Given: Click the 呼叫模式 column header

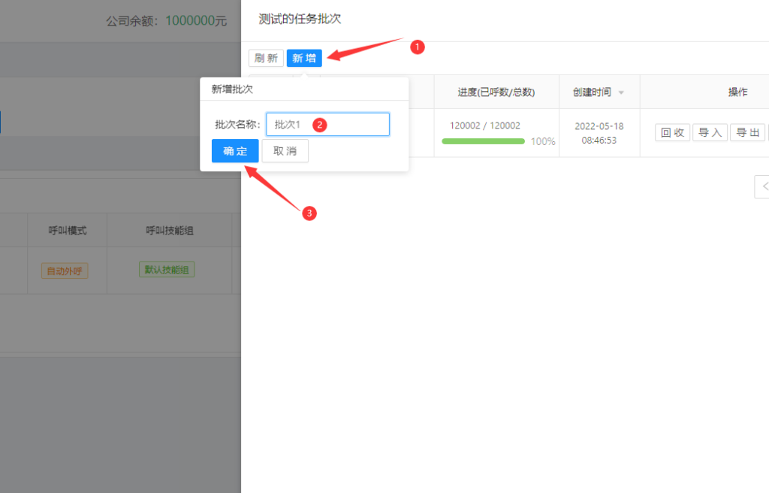Looking at the screenshot, I should point(68,231).
